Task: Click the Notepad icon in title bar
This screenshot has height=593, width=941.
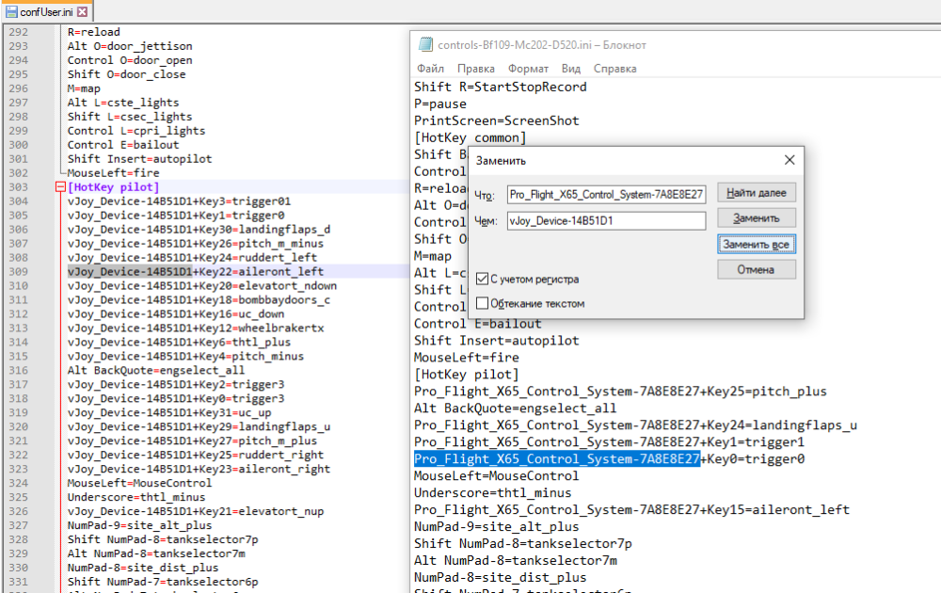Action: [425, 44]
